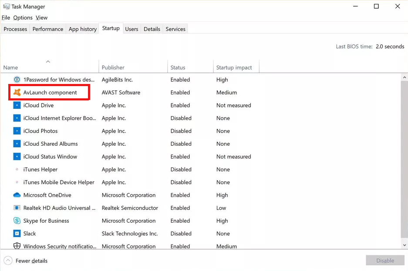Image resolution: width=408 pixels, height=271 pixels.
Task: Click the AVAST Software publisher cell
Action: pos(121,92)
